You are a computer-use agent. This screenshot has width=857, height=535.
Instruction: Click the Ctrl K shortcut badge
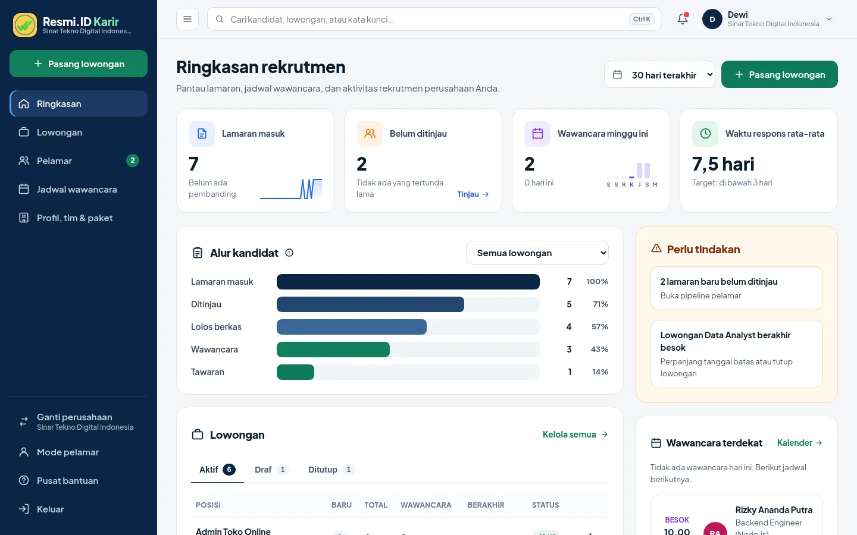tap(642, 19)
